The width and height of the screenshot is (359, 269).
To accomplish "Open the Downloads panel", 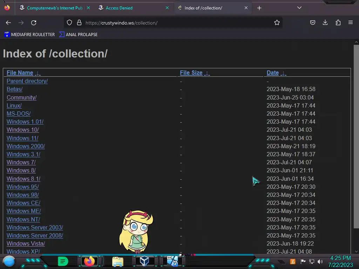I will pyautogui.click(x=325, y=23).
